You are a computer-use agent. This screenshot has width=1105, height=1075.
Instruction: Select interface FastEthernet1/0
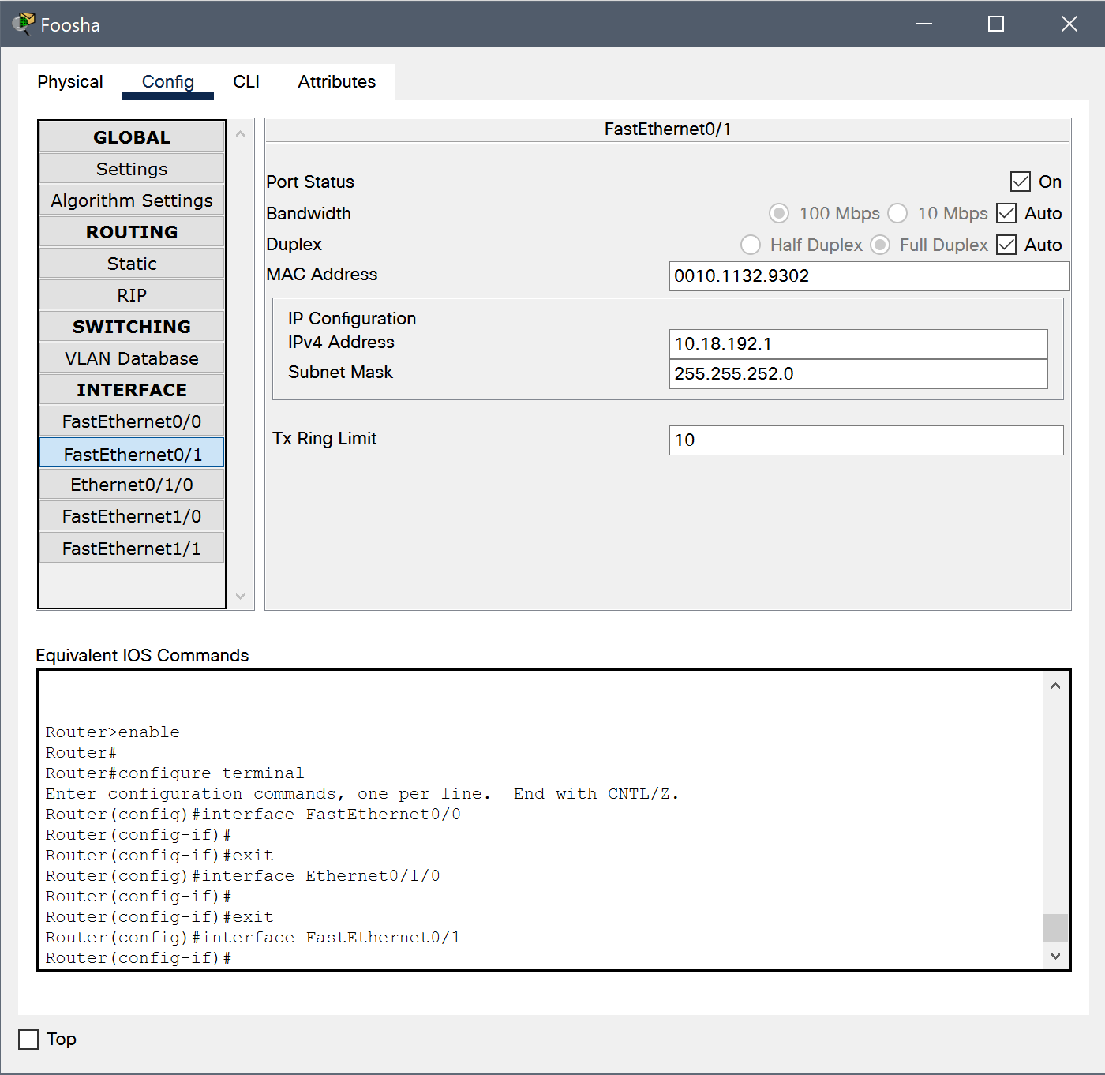(x=132, y=516)
